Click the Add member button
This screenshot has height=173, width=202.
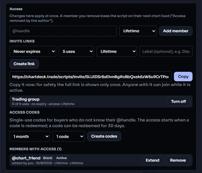tap(176, 31)
